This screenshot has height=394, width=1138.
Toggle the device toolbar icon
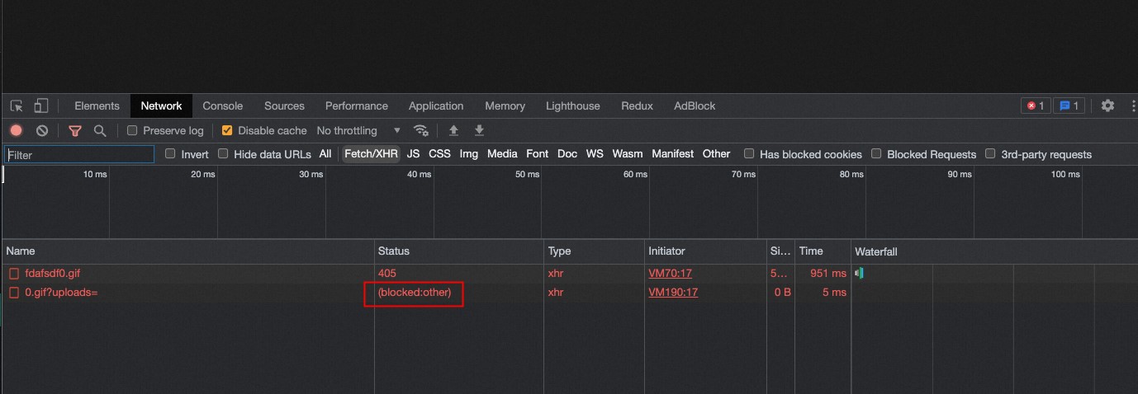coord(40,106)
